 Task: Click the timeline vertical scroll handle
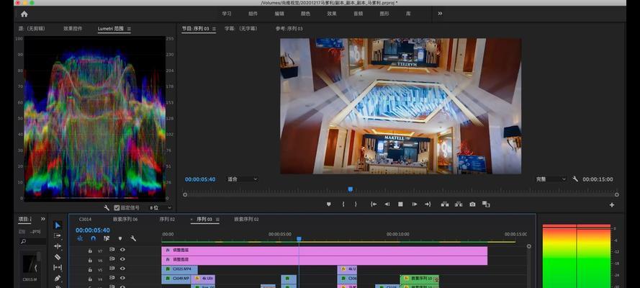click(528, 246)
